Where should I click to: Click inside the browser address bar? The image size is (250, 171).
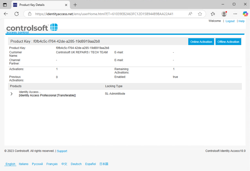pos(111,14)
